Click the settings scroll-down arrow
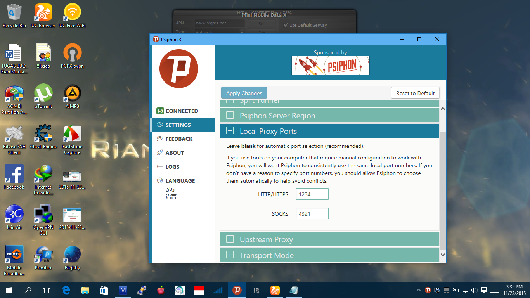 443,255
